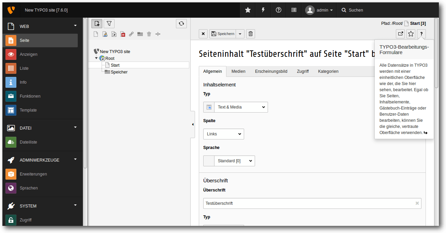Select the recycler trash page icon
Viewport: 446px width, 233px height.
[149, 34]
